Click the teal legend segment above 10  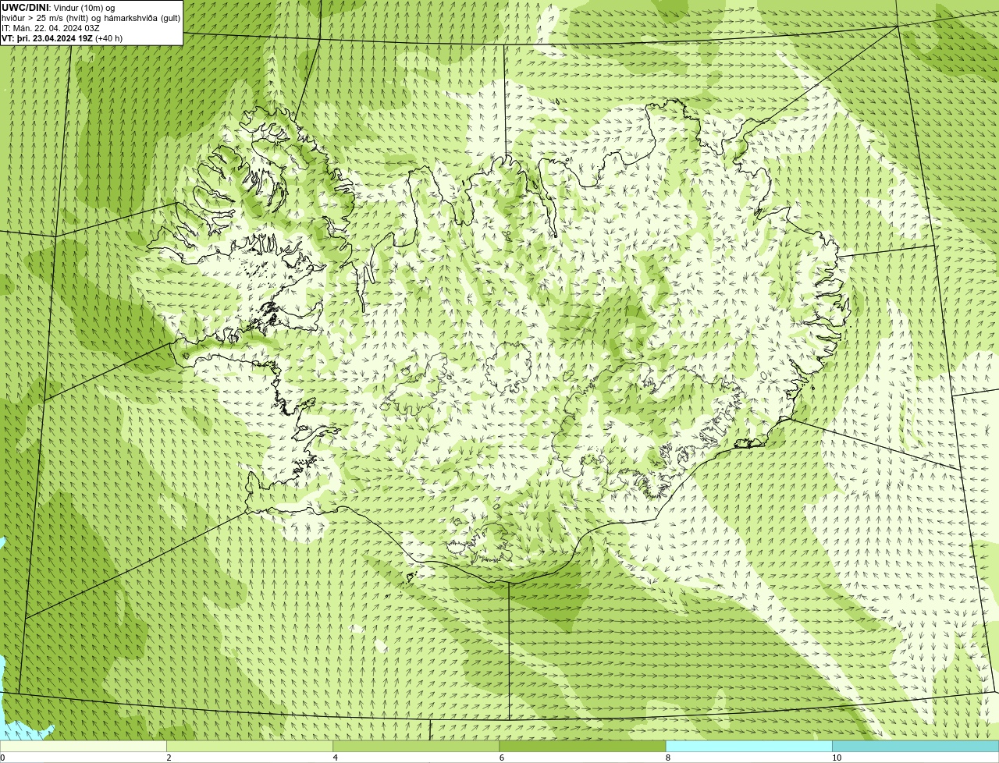click(915, 746)
